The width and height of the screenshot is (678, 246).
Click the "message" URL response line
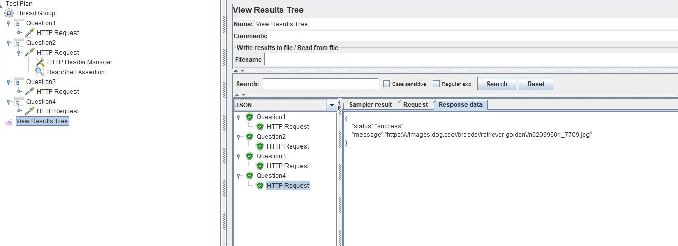point(471,134)
